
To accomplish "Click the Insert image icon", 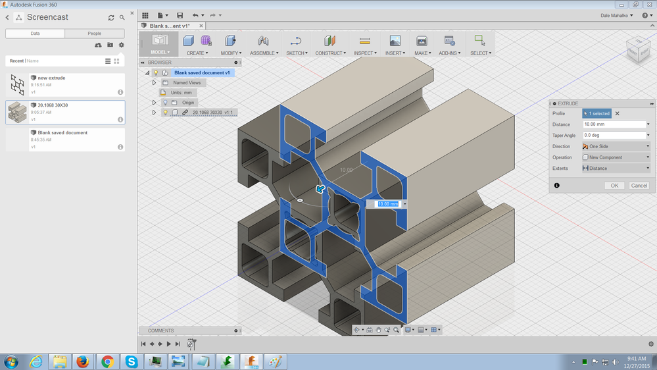I will (x=395, y=41).
